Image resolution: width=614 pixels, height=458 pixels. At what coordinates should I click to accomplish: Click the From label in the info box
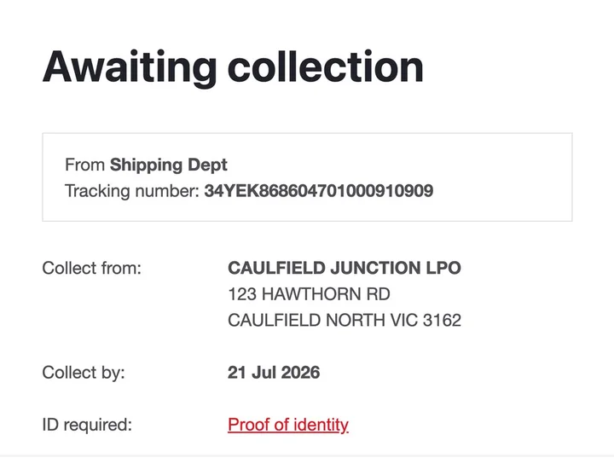(84, 165)
